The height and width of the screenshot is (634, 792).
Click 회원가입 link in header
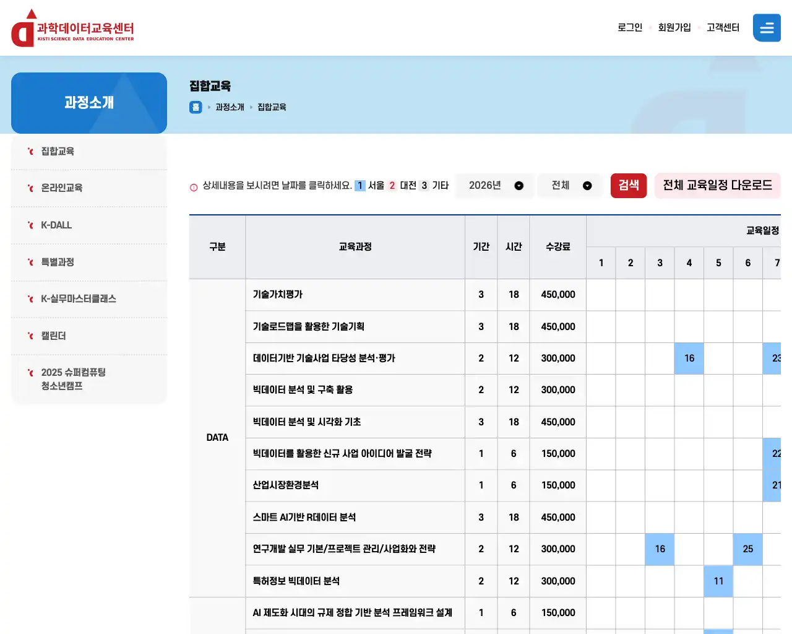pos(674,28)
